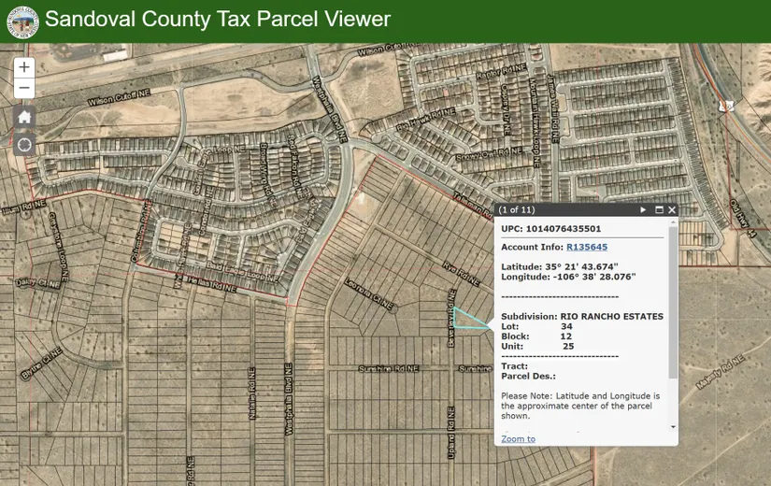Maximize the parcel info popup
The width and height of the screenshot is (771, 486).
point(658,210)
